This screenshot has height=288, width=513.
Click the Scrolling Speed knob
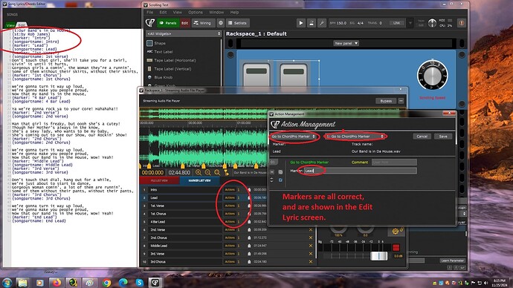click(x=433, y=76)
